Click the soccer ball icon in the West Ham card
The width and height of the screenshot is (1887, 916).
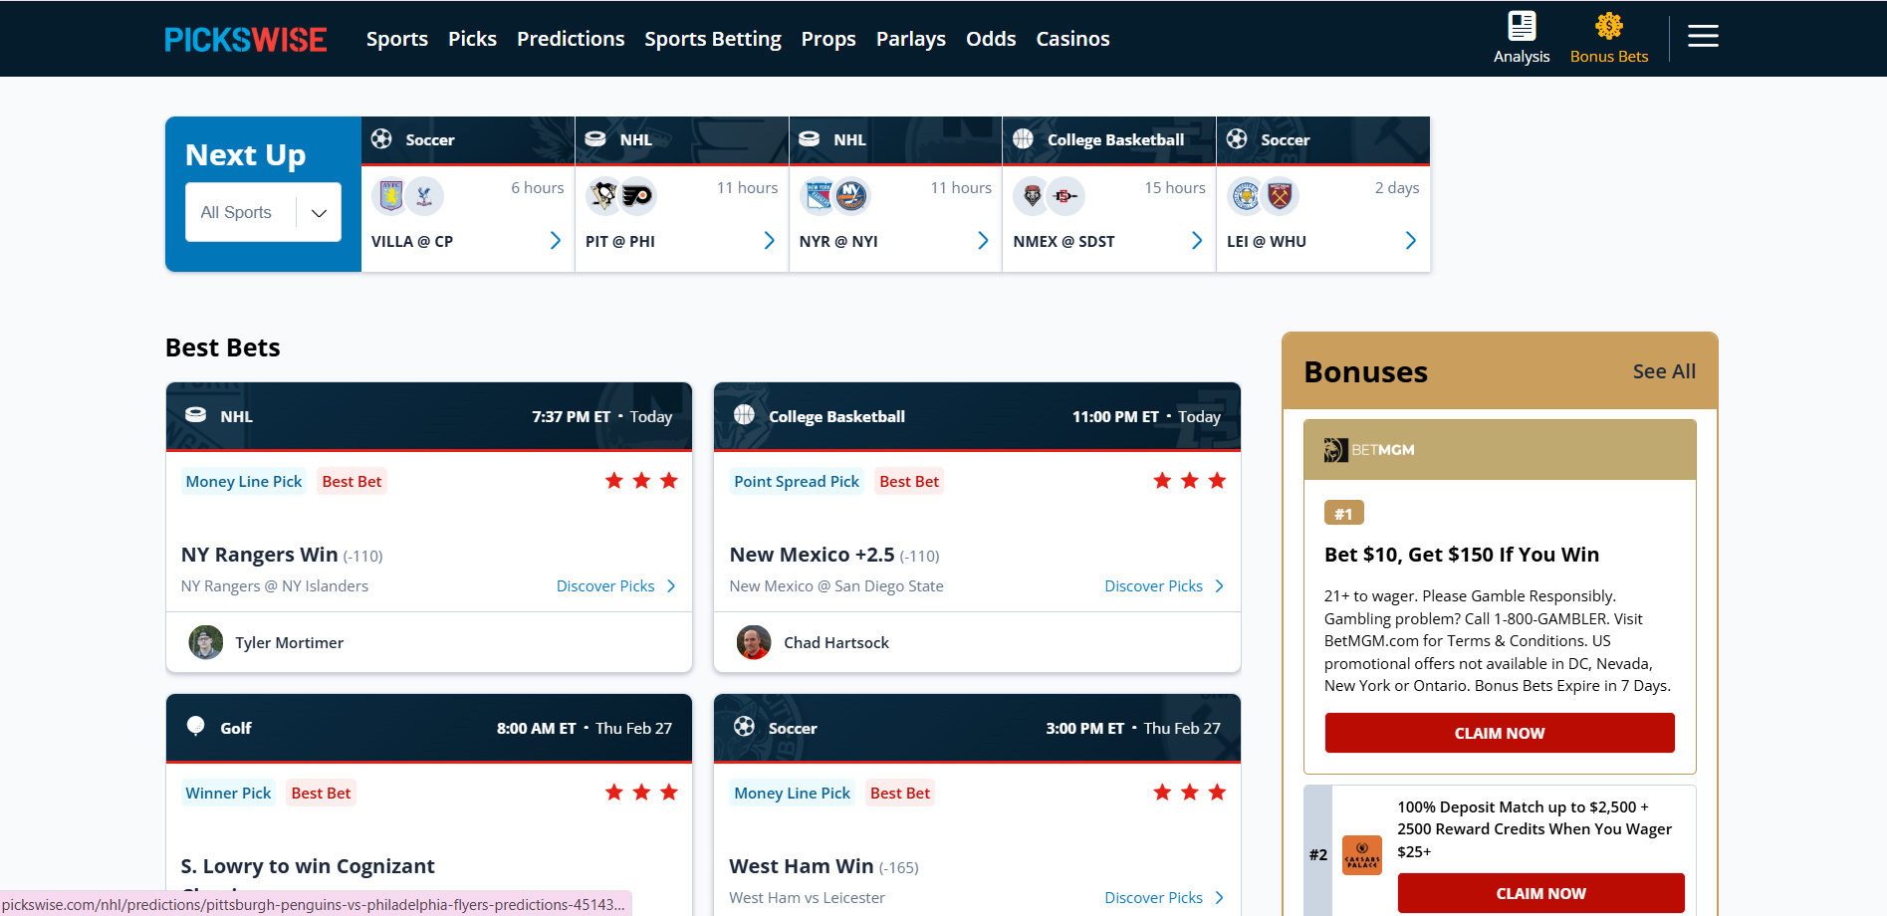(744, 727)
